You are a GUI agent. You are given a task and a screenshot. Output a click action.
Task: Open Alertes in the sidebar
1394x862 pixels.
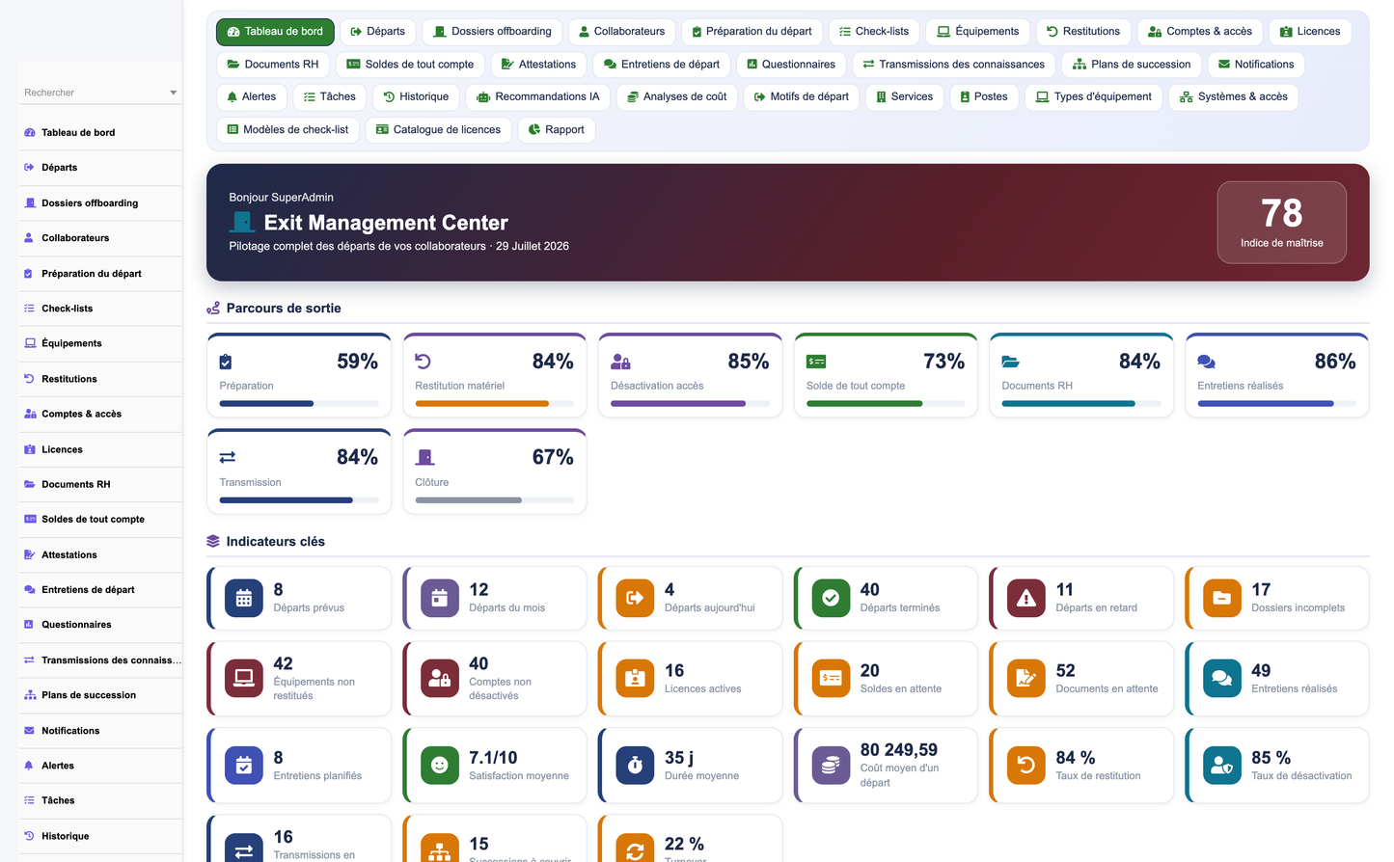(x=100, y=766)
